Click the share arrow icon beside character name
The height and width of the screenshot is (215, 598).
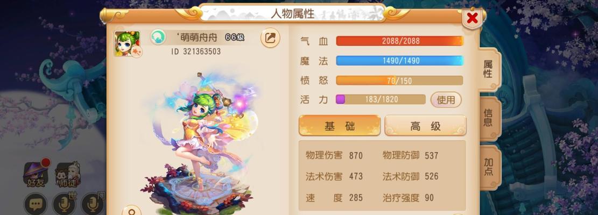(270, 38)
